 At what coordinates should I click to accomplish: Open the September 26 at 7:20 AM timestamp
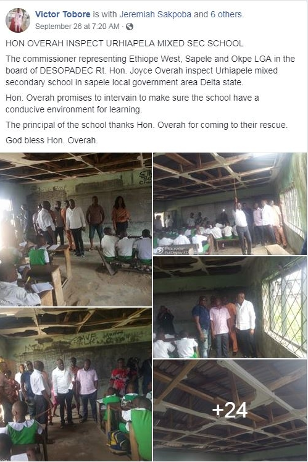click(77, 27)
